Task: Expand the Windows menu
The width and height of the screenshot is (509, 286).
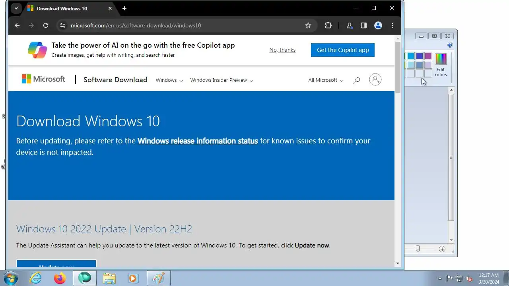Action: tap(169, 80)
